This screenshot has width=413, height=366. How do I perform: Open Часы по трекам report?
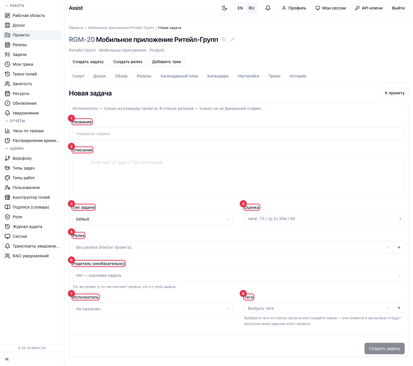32,131
